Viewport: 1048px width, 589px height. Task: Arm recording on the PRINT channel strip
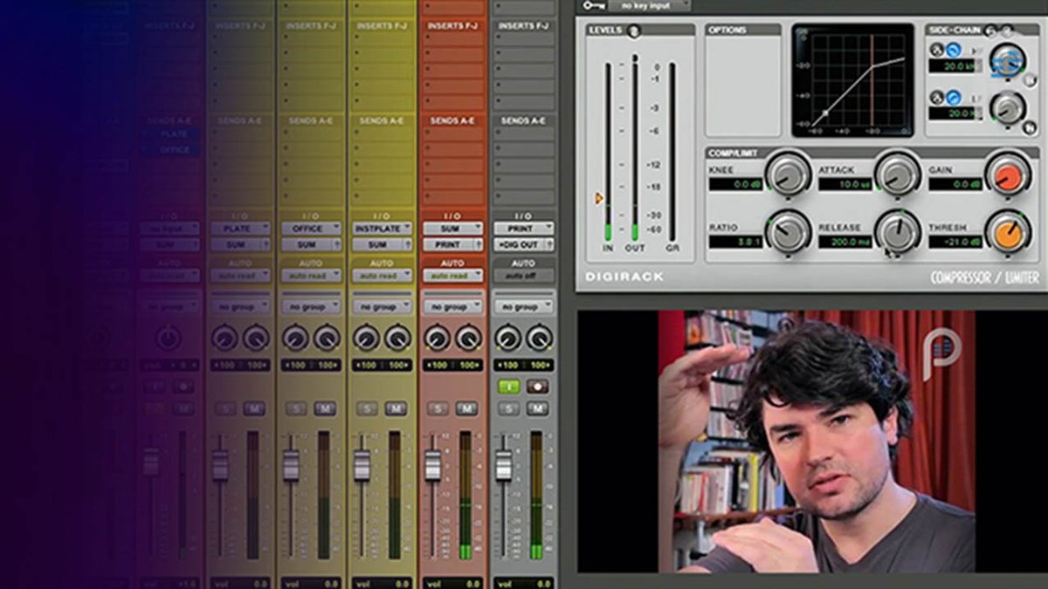pyautogui.click(x=535, y=386)
